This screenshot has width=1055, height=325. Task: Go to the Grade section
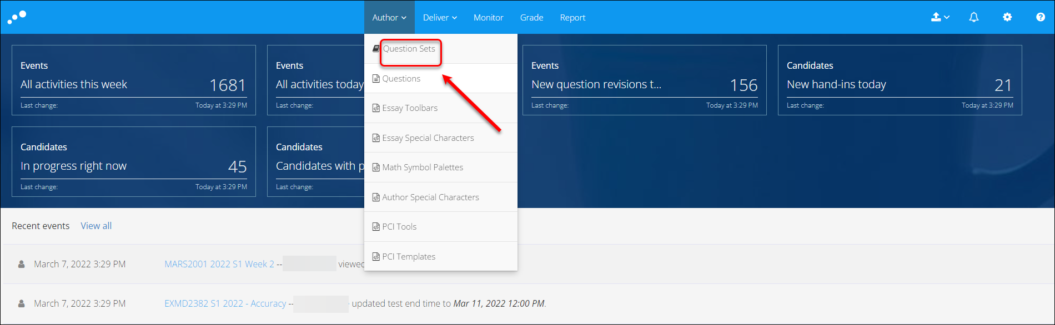[531, 17]
